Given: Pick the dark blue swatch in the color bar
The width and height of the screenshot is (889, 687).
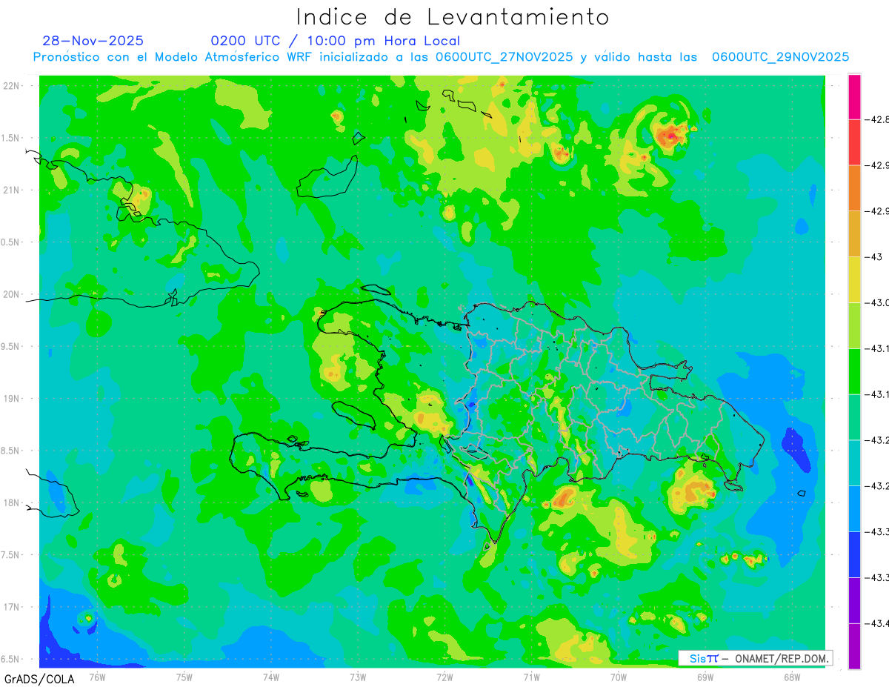Looking at the screenshot, I should (854, 554).
